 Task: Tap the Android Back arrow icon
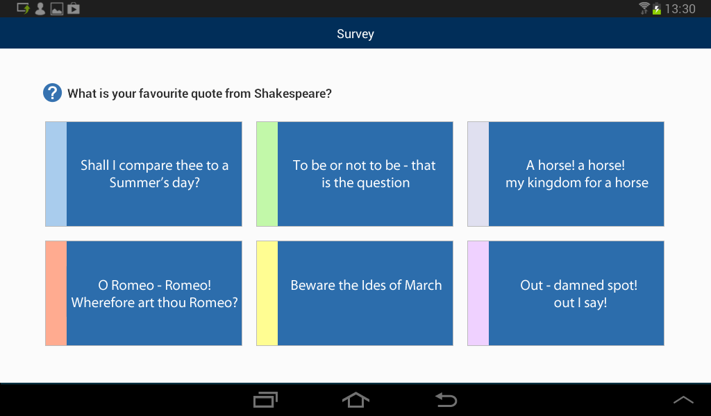pos(446,400)
